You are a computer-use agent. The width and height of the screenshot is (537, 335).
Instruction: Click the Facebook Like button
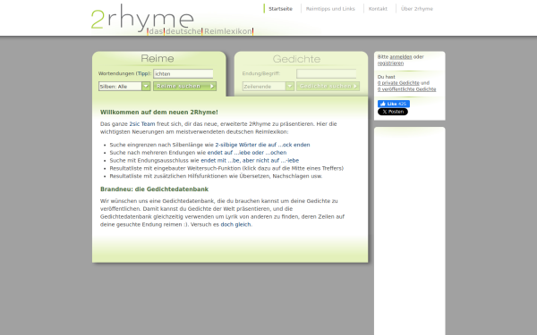pos(394,104)
